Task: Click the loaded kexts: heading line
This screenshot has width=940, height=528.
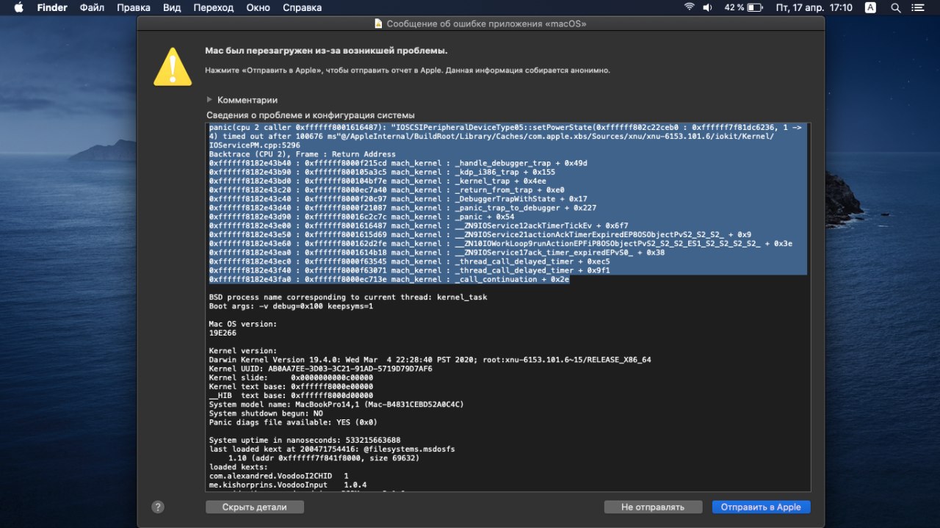Action: point(239,467)
